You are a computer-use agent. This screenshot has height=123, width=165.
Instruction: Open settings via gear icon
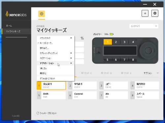[x=155, y=13]
